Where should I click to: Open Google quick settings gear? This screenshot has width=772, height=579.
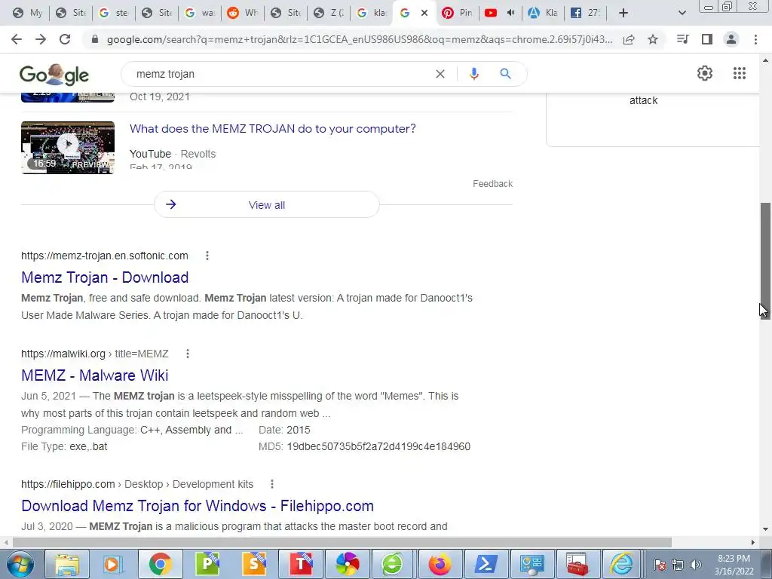705,73
